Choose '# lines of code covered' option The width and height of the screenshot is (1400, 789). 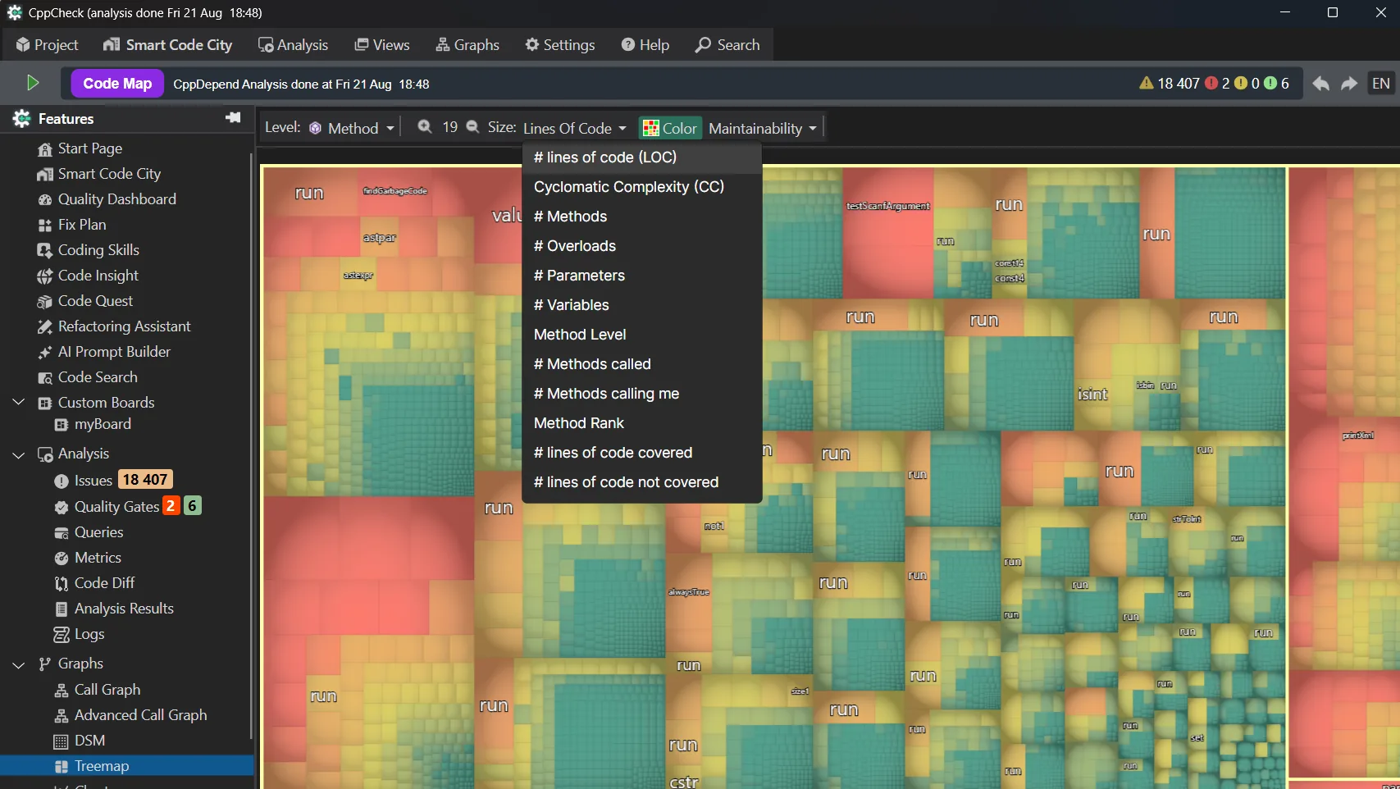642,453
